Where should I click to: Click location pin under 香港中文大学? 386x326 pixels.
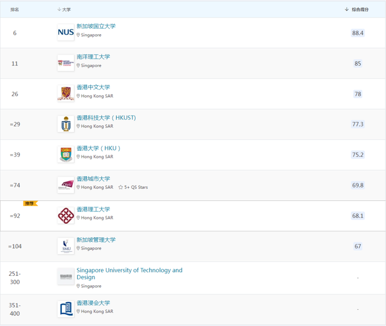click(x=78, y=96)
